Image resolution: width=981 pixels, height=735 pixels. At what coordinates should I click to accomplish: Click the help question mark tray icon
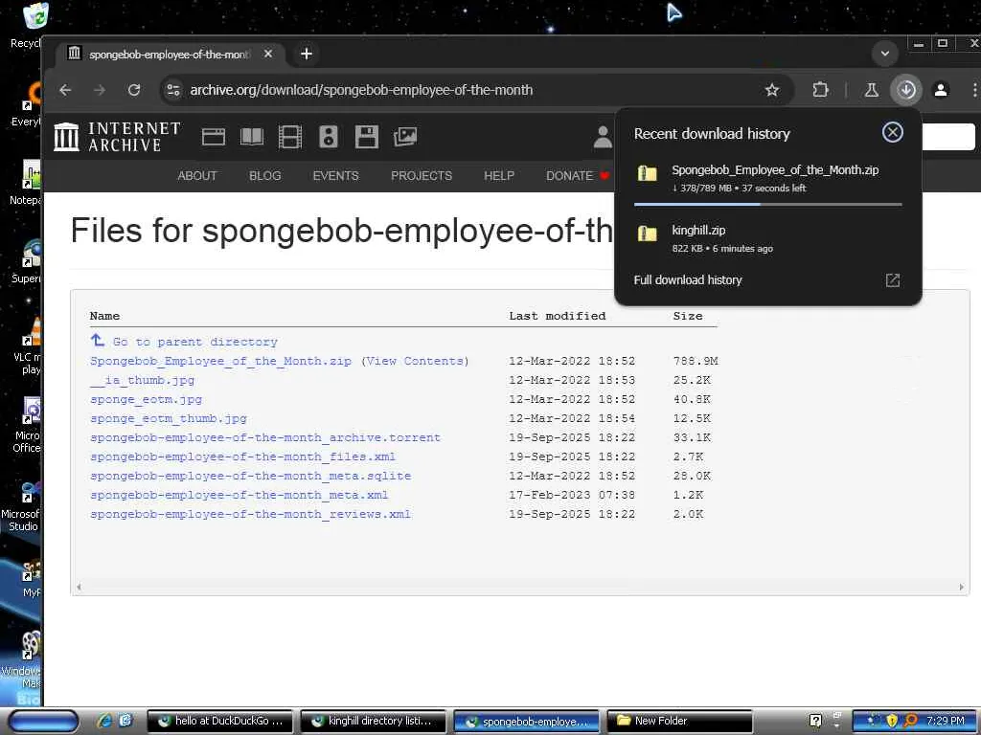815,721
